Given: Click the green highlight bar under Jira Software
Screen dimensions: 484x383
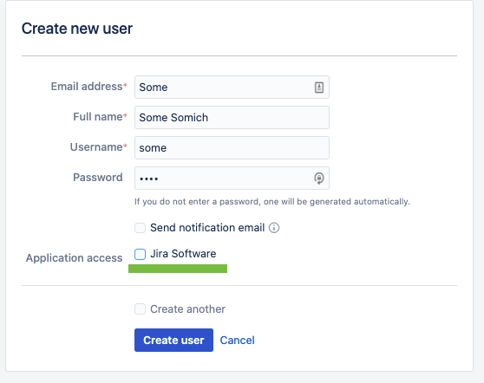Looking at the screenshot, I should click(178, 269).
